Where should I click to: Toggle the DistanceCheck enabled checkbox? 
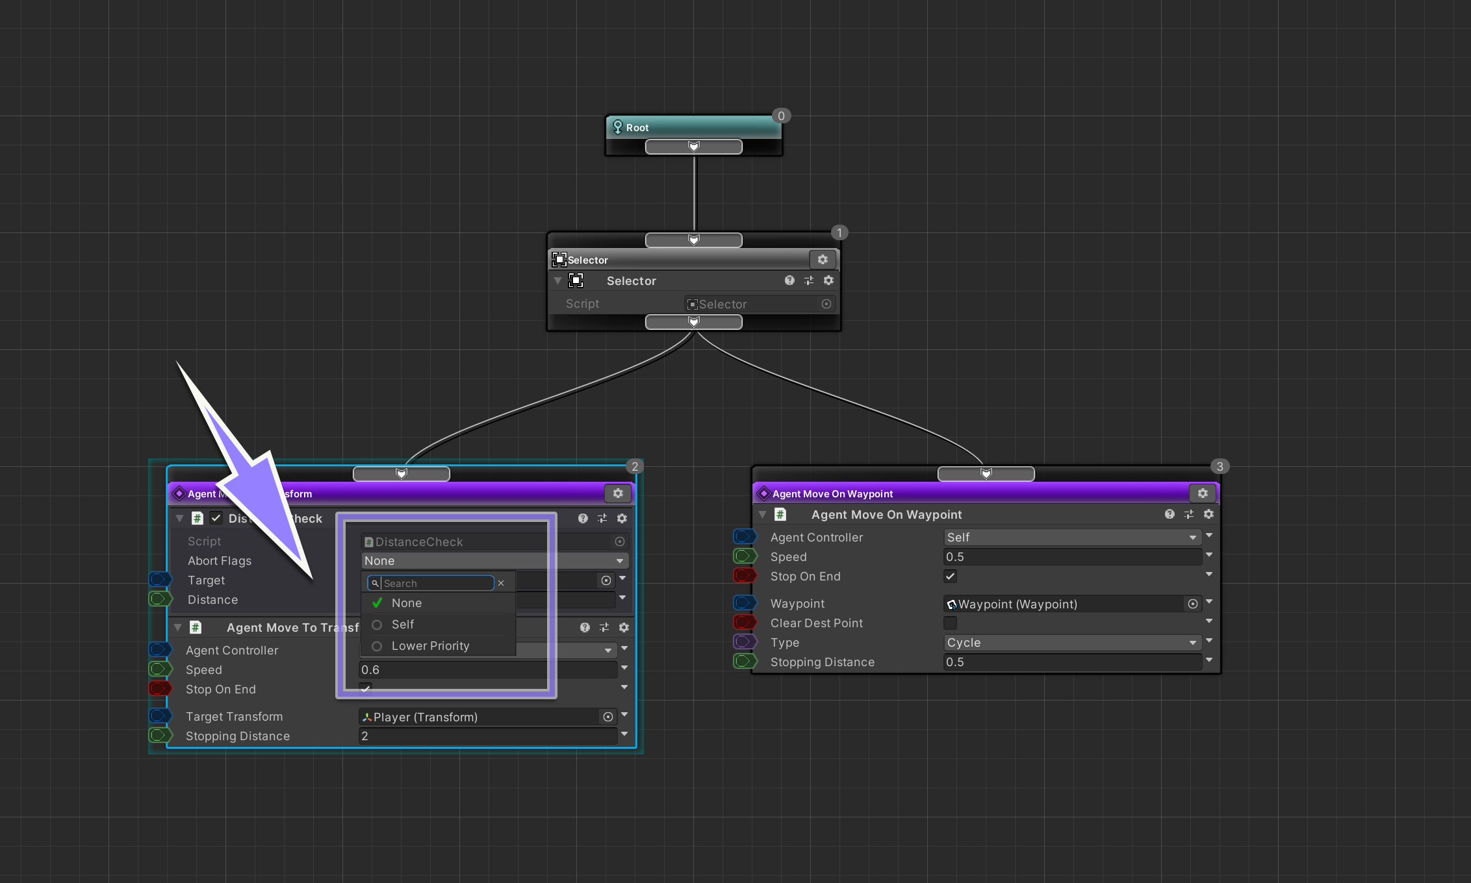216,518
